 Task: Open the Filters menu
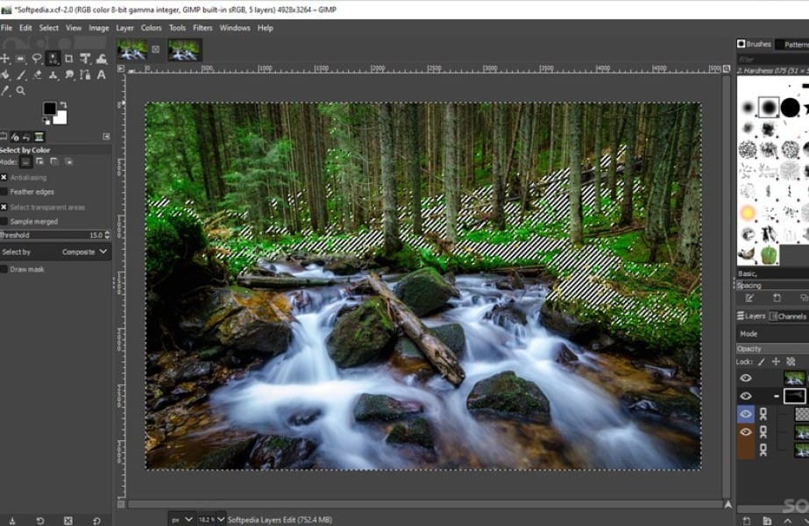pyautogui.click(x=202, y=27)
